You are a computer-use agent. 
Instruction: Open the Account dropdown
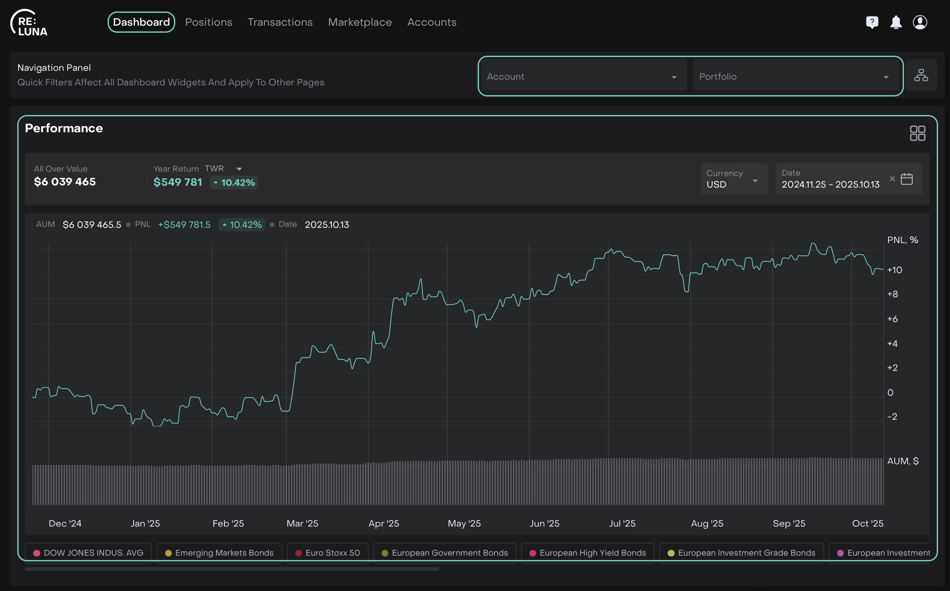(x=583, y=77)
